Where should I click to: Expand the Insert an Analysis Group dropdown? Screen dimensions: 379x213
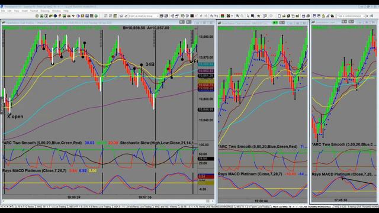point(158,16)
